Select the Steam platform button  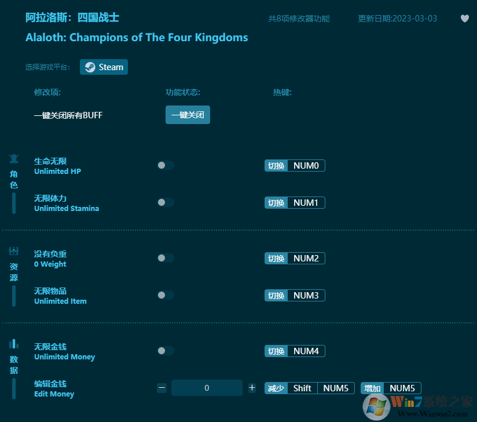[104, 67]
